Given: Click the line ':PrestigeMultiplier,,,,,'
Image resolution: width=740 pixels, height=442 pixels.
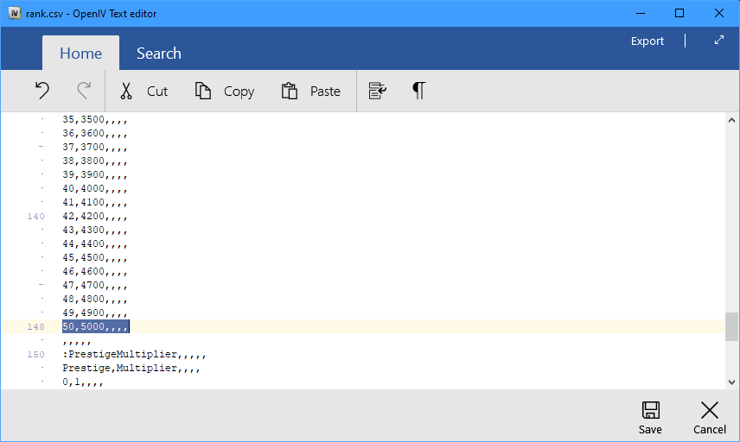Looking at the screenshot, I should pos(134,354).
